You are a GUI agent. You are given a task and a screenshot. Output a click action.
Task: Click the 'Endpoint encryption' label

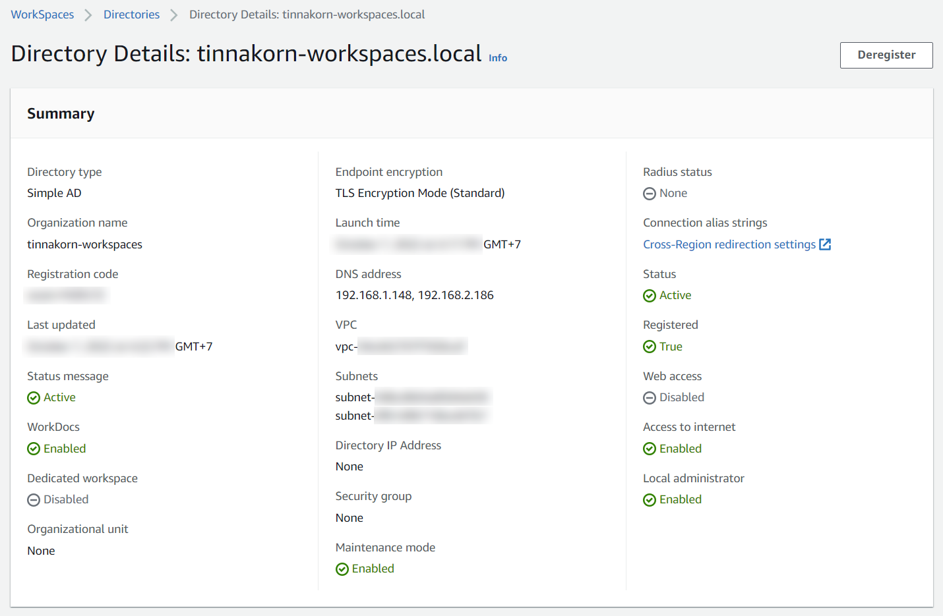click(x=389, y=172)
